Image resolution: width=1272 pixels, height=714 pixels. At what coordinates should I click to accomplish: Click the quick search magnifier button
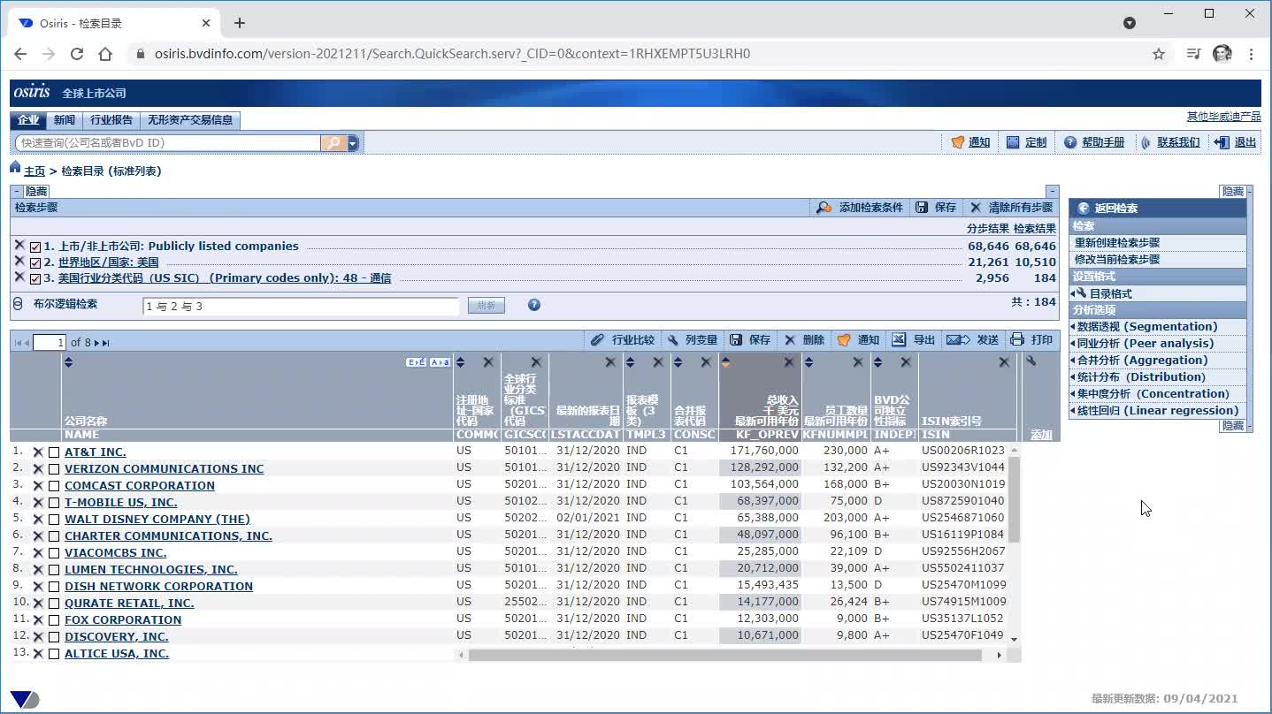point(333,142)
